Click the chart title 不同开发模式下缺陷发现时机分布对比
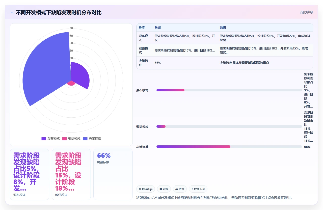Image resolution: width=323 pixels, height=210 pixels. 59,13
